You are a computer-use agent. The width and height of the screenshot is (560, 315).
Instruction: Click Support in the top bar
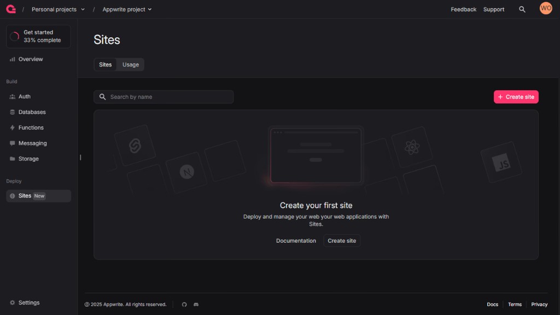(494, 9)
